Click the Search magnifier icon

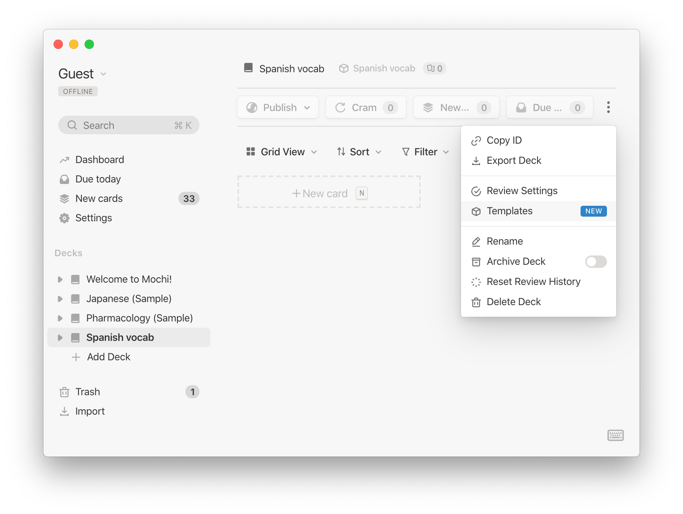click(72, 125)
